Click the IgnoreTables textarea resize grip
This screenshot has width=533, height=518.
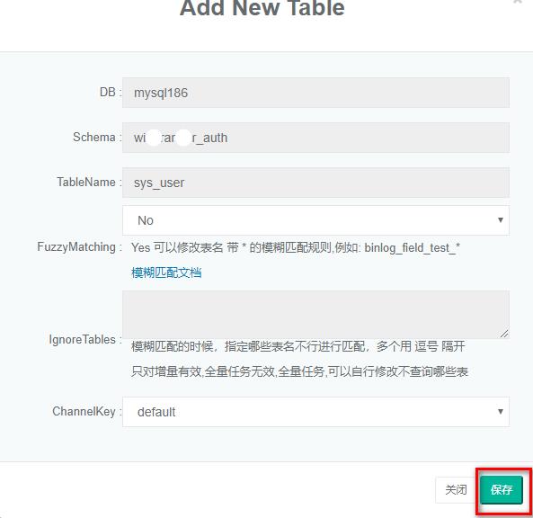(x=504, y=334)
